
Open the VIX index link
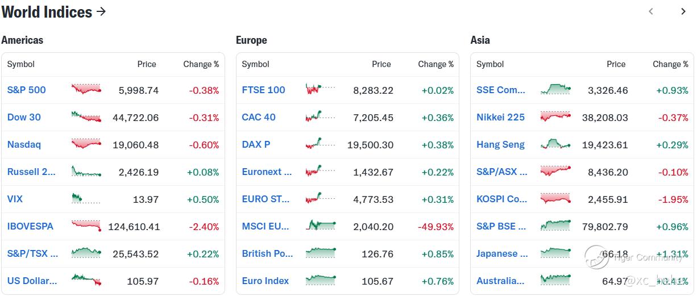[15, 199]
